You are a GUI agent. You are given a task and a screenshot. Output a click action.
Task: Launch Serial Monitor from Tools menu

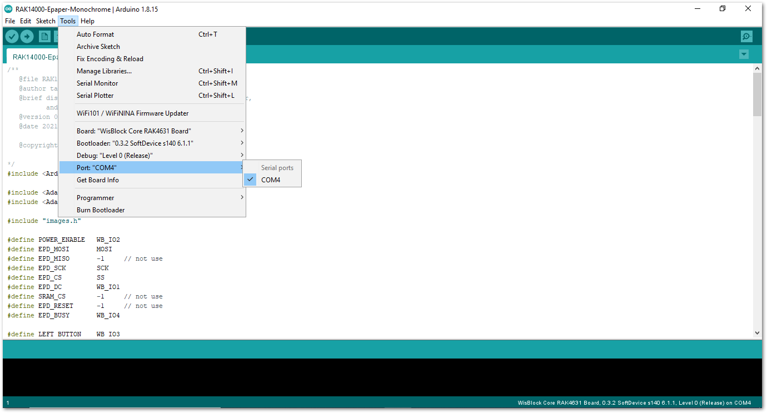152,83
